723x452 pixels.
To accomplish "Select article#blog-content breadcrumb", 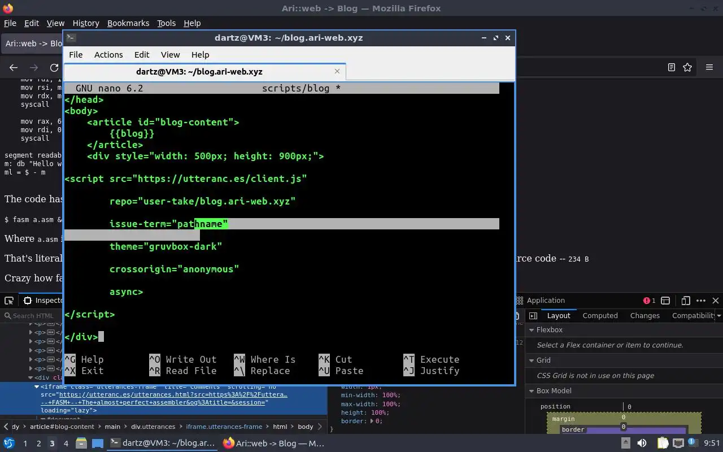I will click(63, 427).
